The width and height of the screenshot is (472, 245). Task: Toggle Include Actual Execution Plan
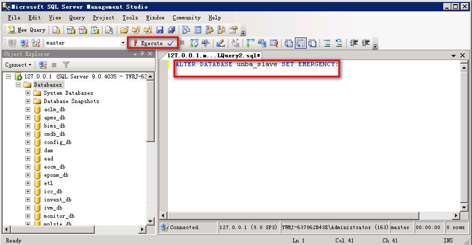[x=250, y=43]
